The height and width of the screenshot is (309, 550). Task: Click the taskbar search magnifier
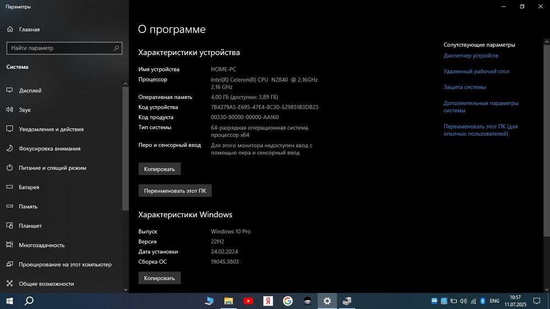[x=29, y=301]
